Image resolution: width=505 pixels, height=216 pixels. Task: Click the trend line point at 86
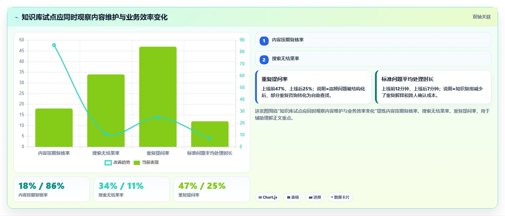tap(54, 45)
